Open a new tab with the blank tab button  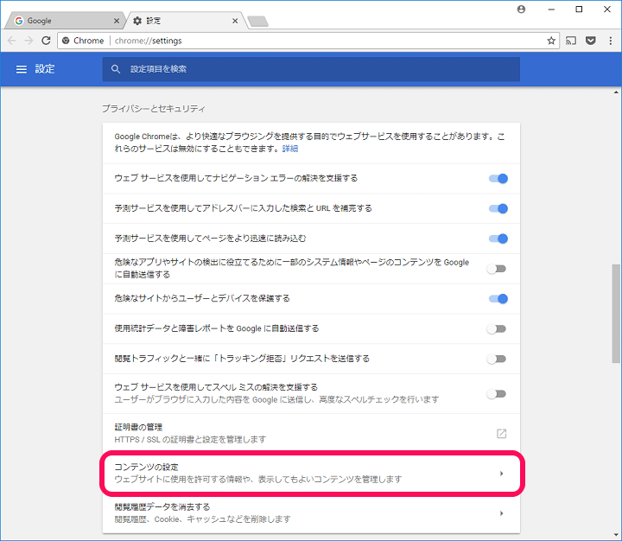click(257, 21)
